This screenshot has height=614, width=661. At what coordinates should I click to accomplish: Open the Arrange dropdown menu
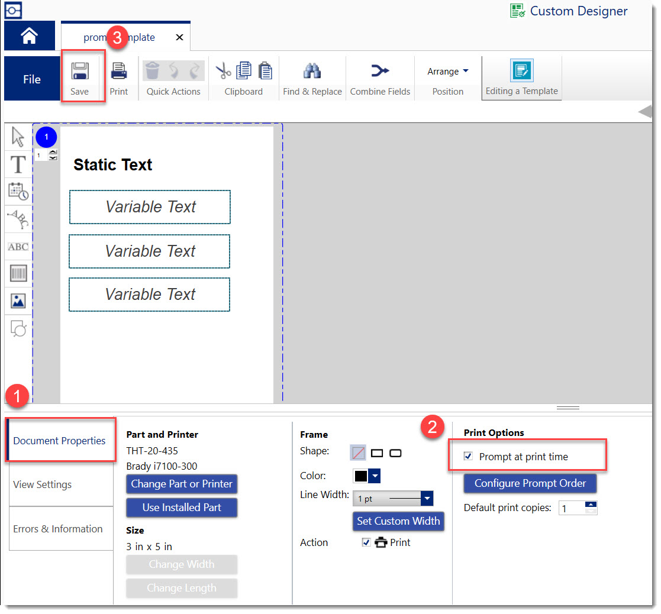tap(448, 72)
